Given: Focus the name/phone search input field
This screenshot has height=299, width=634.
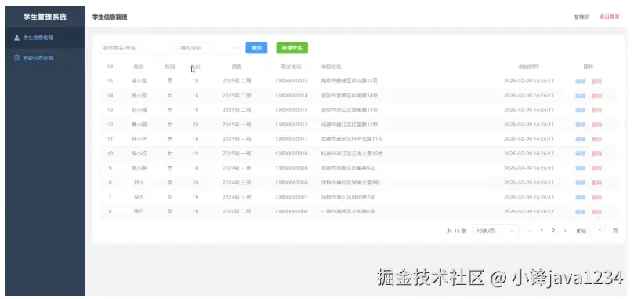Looking at the screenshot, I should click(136, 48).
